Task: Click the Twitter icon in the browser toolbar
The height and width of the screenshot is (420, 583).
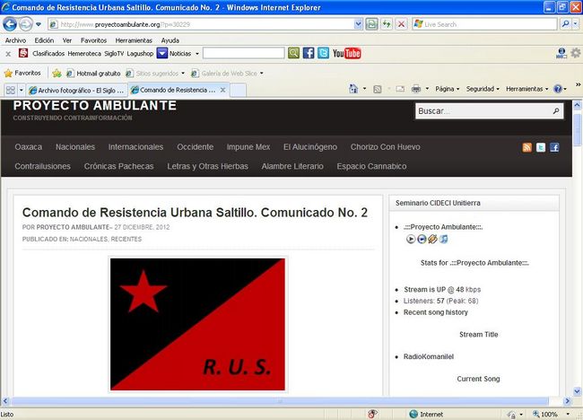Action: [x=323, y=54]
